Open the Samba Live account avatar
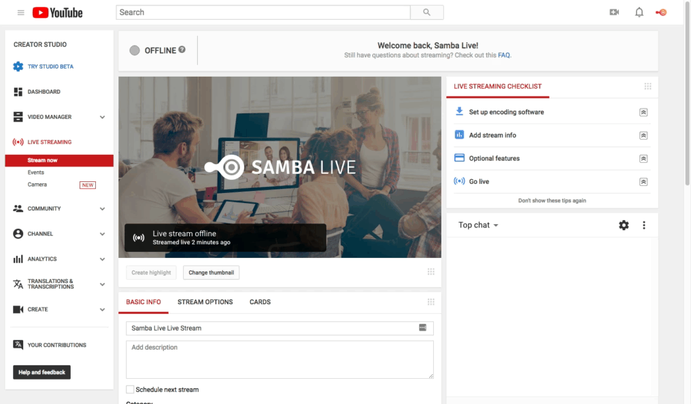 pos(662,12)
